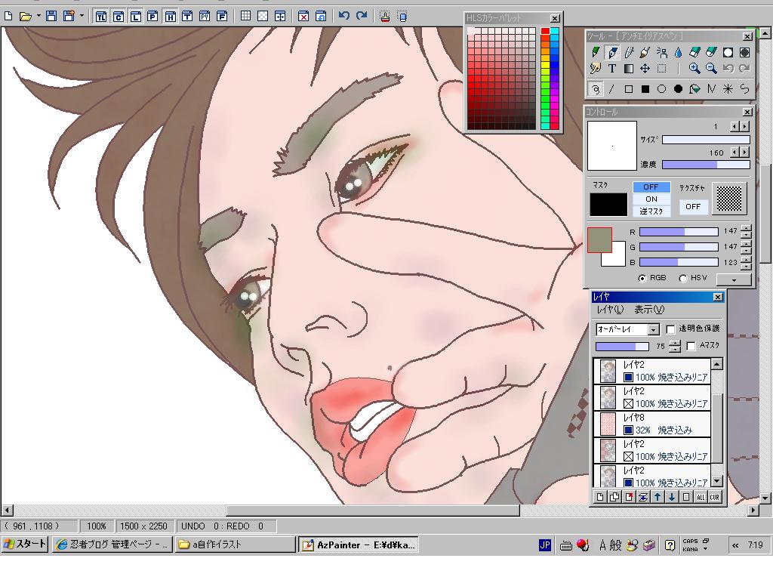Switch to a自作イラスト folder taskbar item
773x580 pixels.
(x=236, y=545)
